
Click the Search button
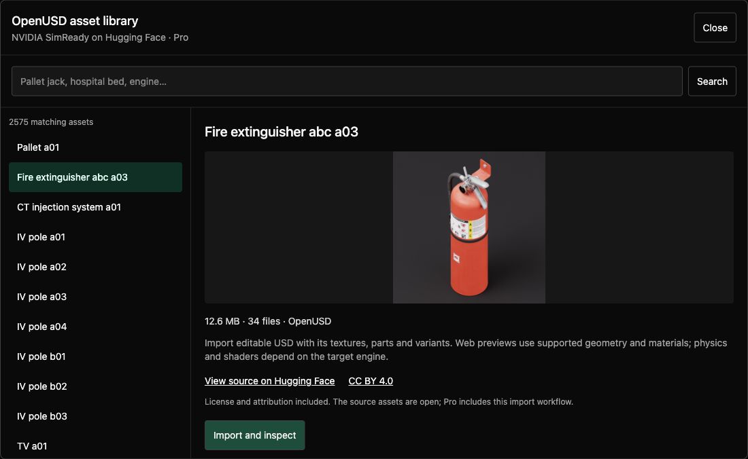712,81
